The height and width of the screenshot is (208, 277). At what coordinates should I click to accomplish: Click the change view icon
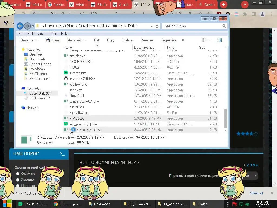pyautogui.click(x=205, y=40)
